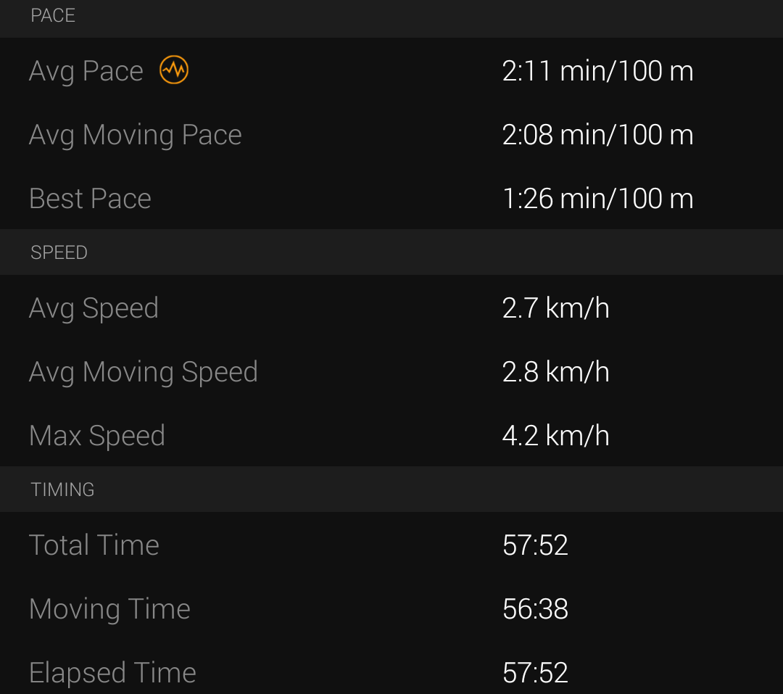Select the Avg Speed row
Screen dimensions: 783x694
click(x=391, y=307)
